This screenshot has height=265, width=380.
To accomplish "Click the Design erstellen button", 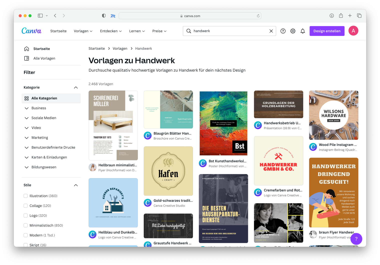I will click(x=327, y=31).
